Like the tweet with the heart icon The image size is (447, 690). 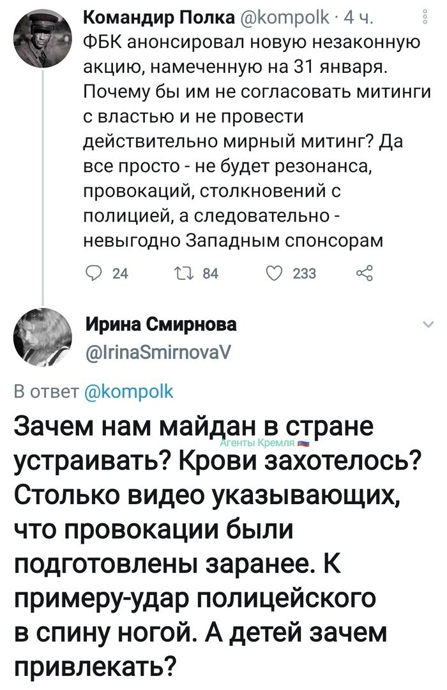(275, 273)
